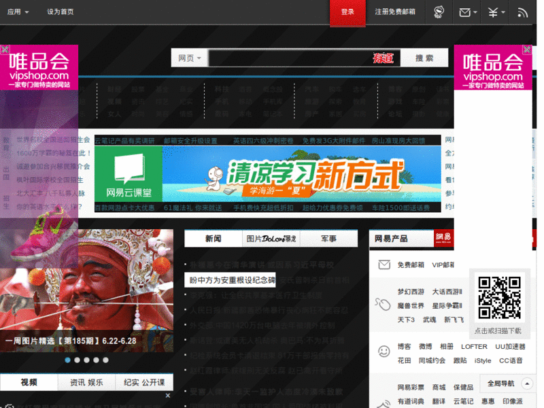Select the 军事 tab

[328, 239]
